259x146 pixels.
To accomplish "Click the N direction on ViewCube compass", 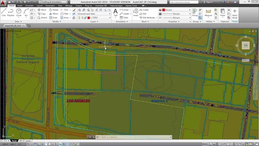I will [x=246, y=37].
